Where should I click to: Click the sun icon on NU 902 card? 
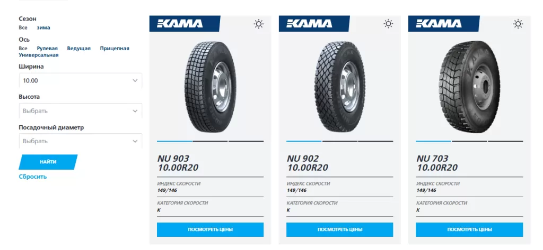389,24
